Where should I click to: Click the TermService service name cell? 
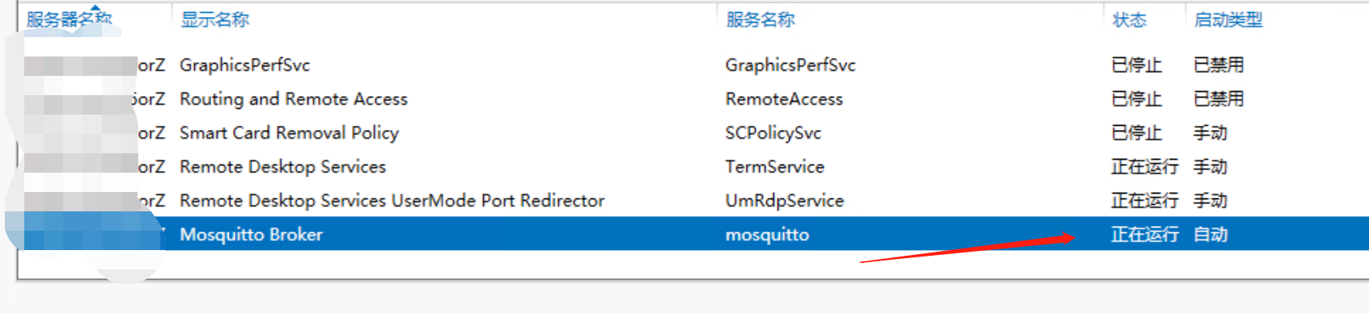774,167
